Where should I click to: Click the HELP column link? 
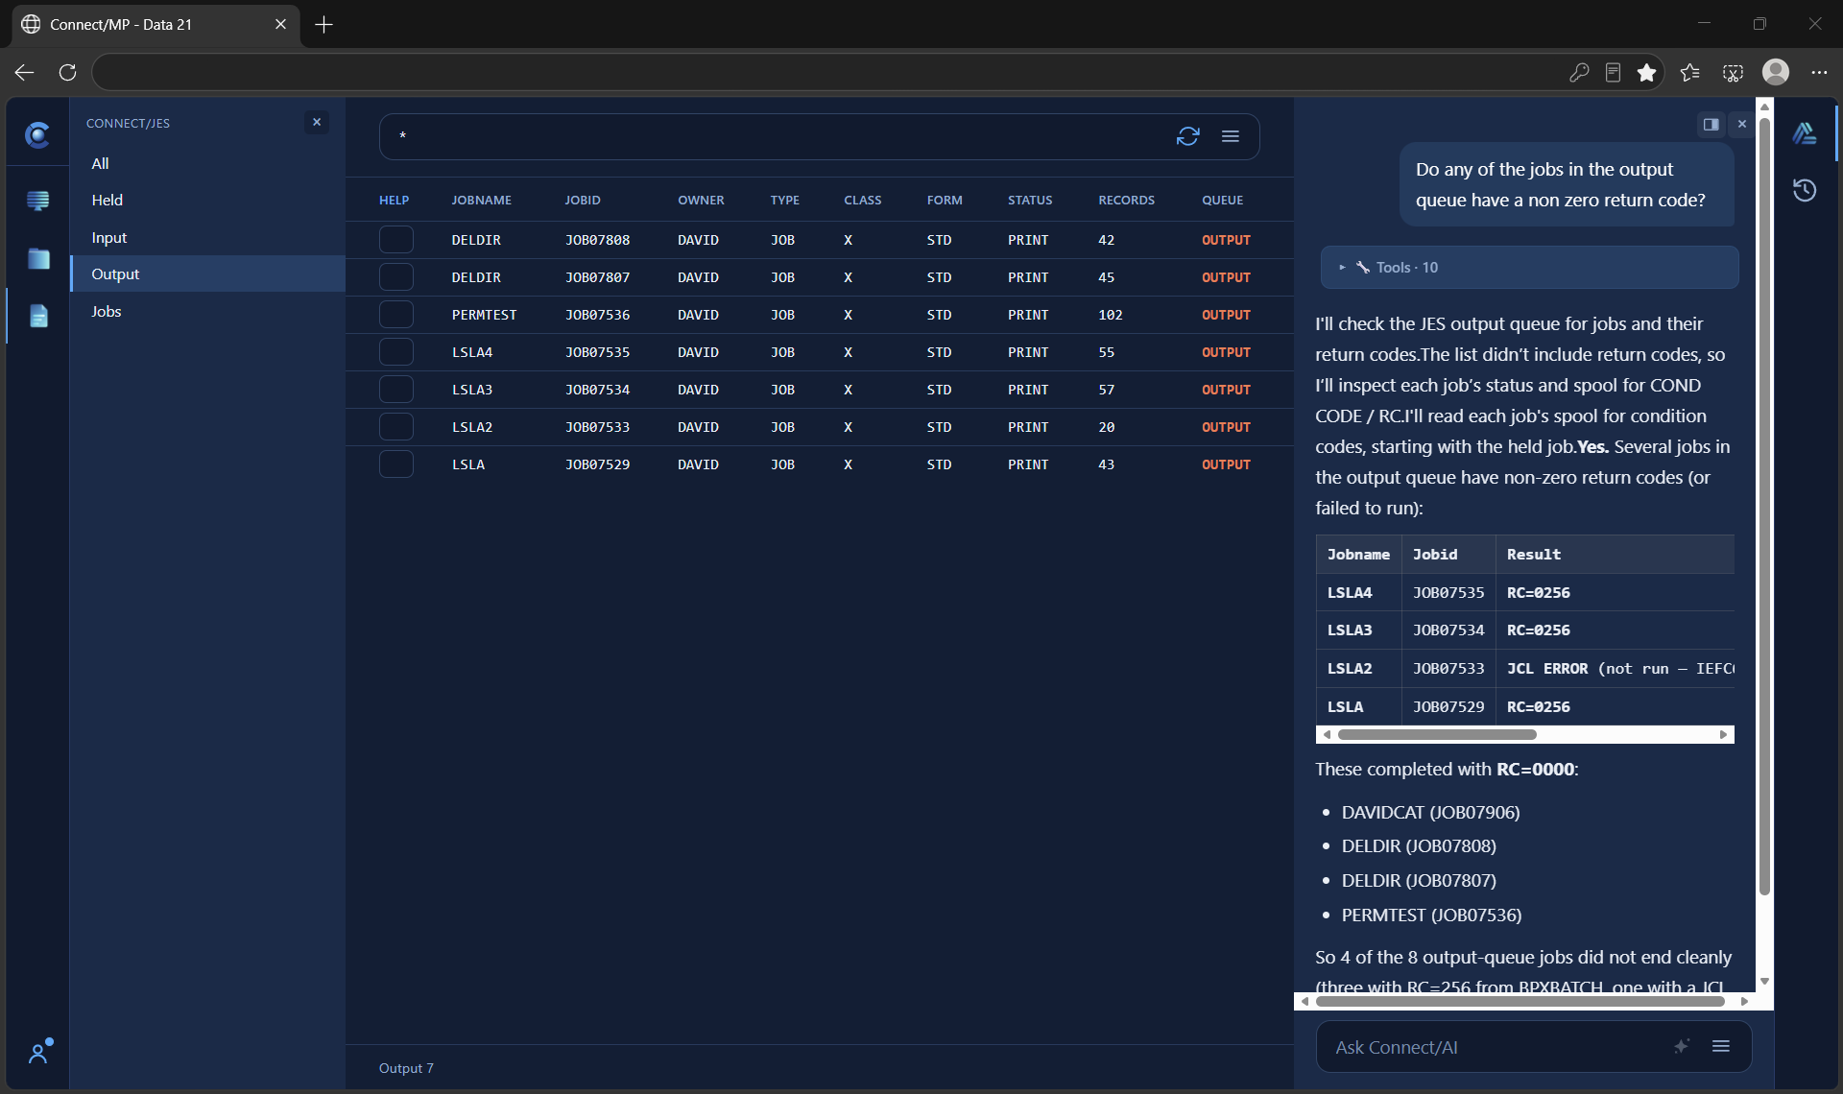394,201
